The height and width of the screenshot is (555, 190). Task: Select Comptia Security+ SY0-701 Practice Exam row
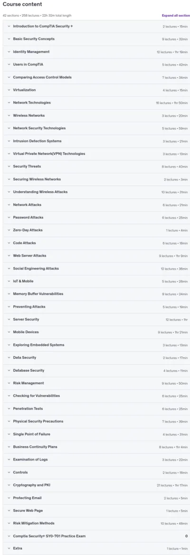[96, 536]
